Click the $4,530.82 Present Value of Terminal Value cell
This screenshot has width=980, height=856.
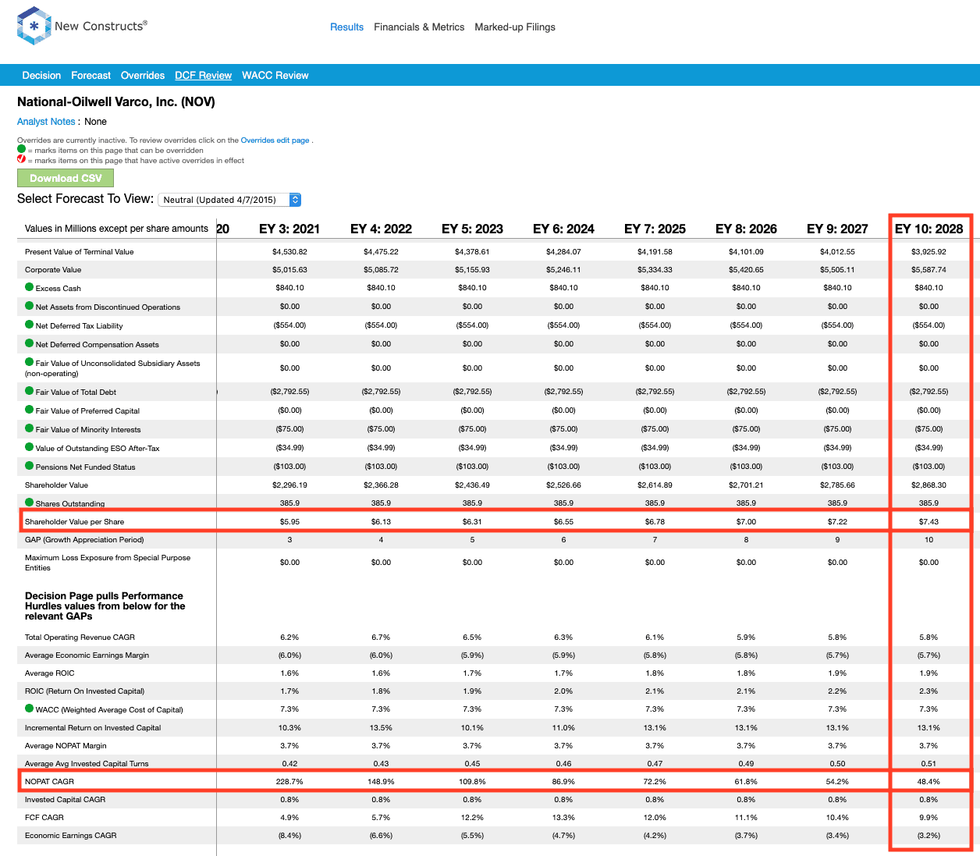tap(289, 251)
